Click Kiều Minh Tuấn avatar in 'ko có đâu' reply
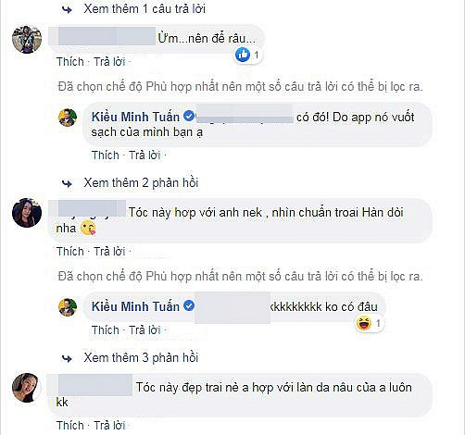The width and height of the screenshot is (465, 435). (68, 307)
